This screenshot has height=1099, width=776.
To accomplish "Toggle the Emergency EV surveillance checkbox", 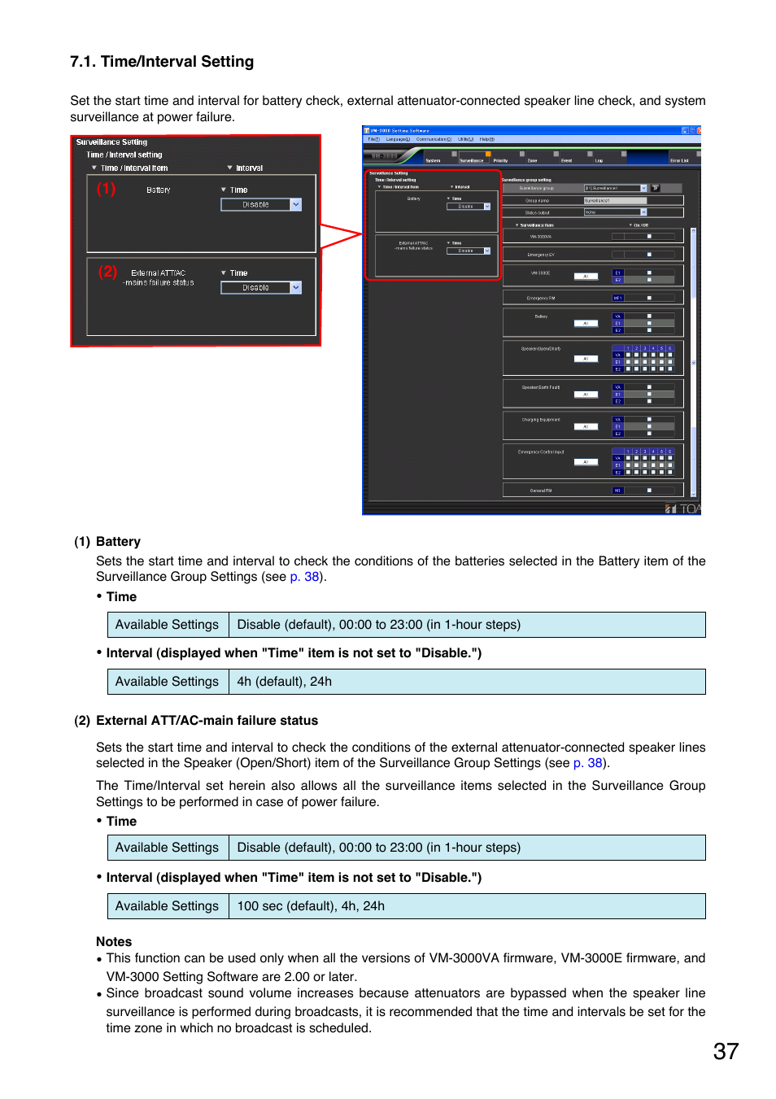I will click(x=649, y=255).
